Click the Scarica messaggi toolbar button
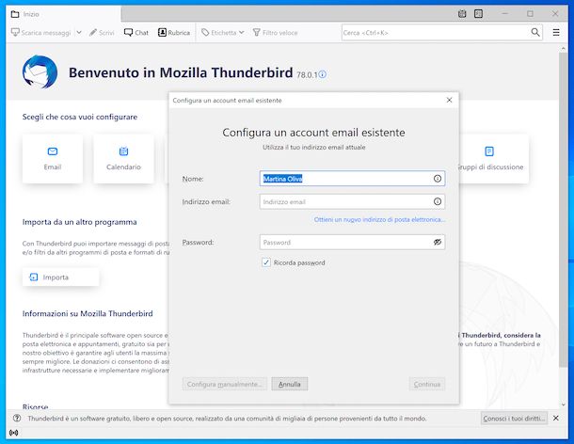Viewport: 574px width, 444px height. 40,33
